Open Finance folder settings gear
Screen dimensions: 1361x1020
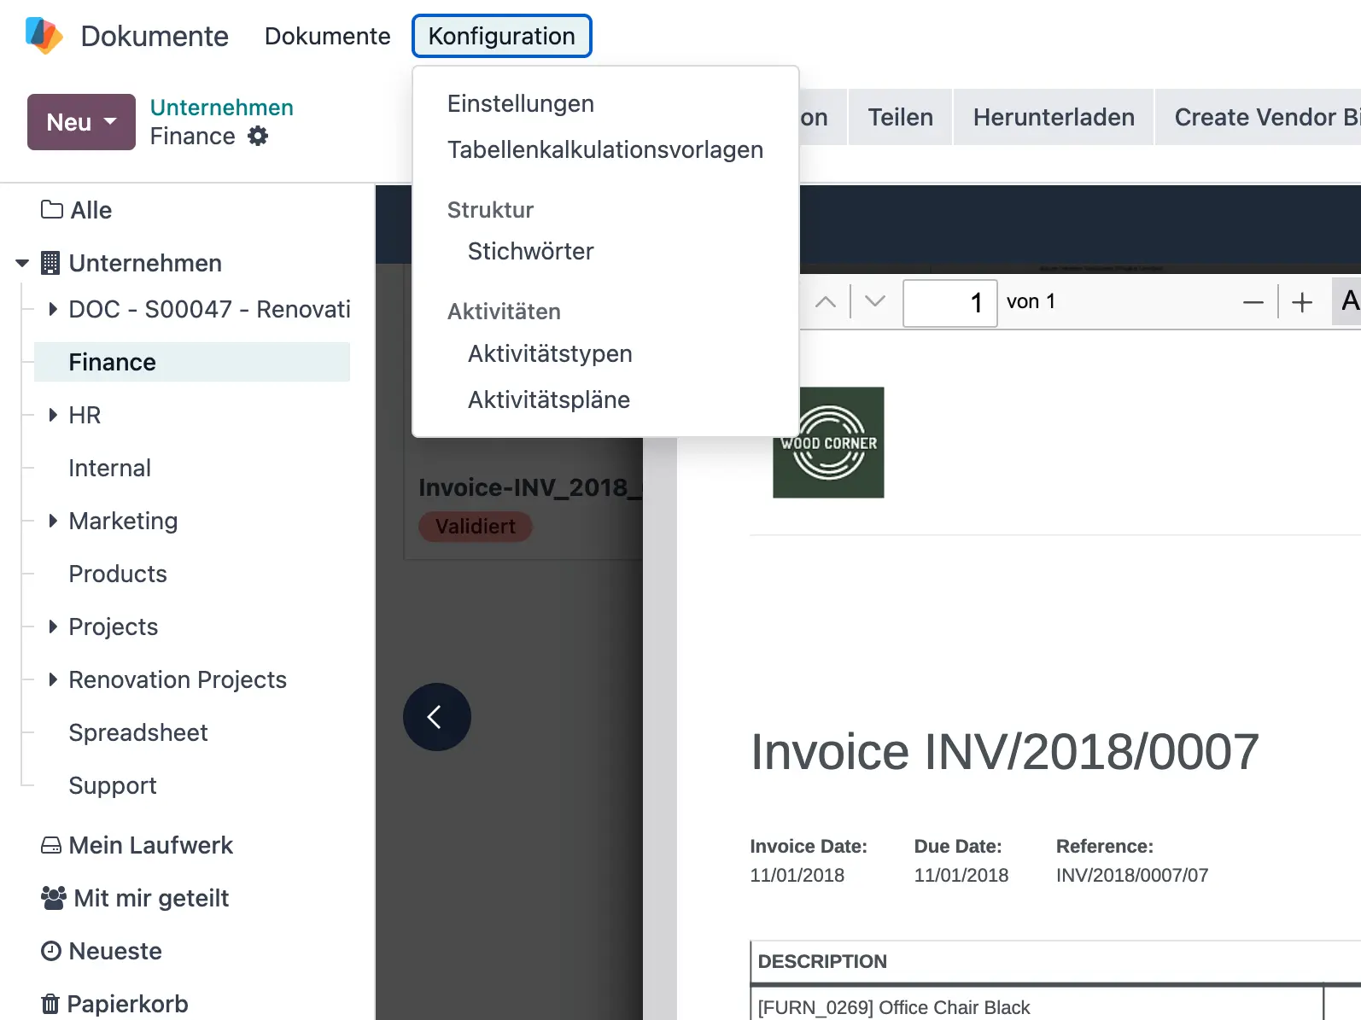(258, 136)
